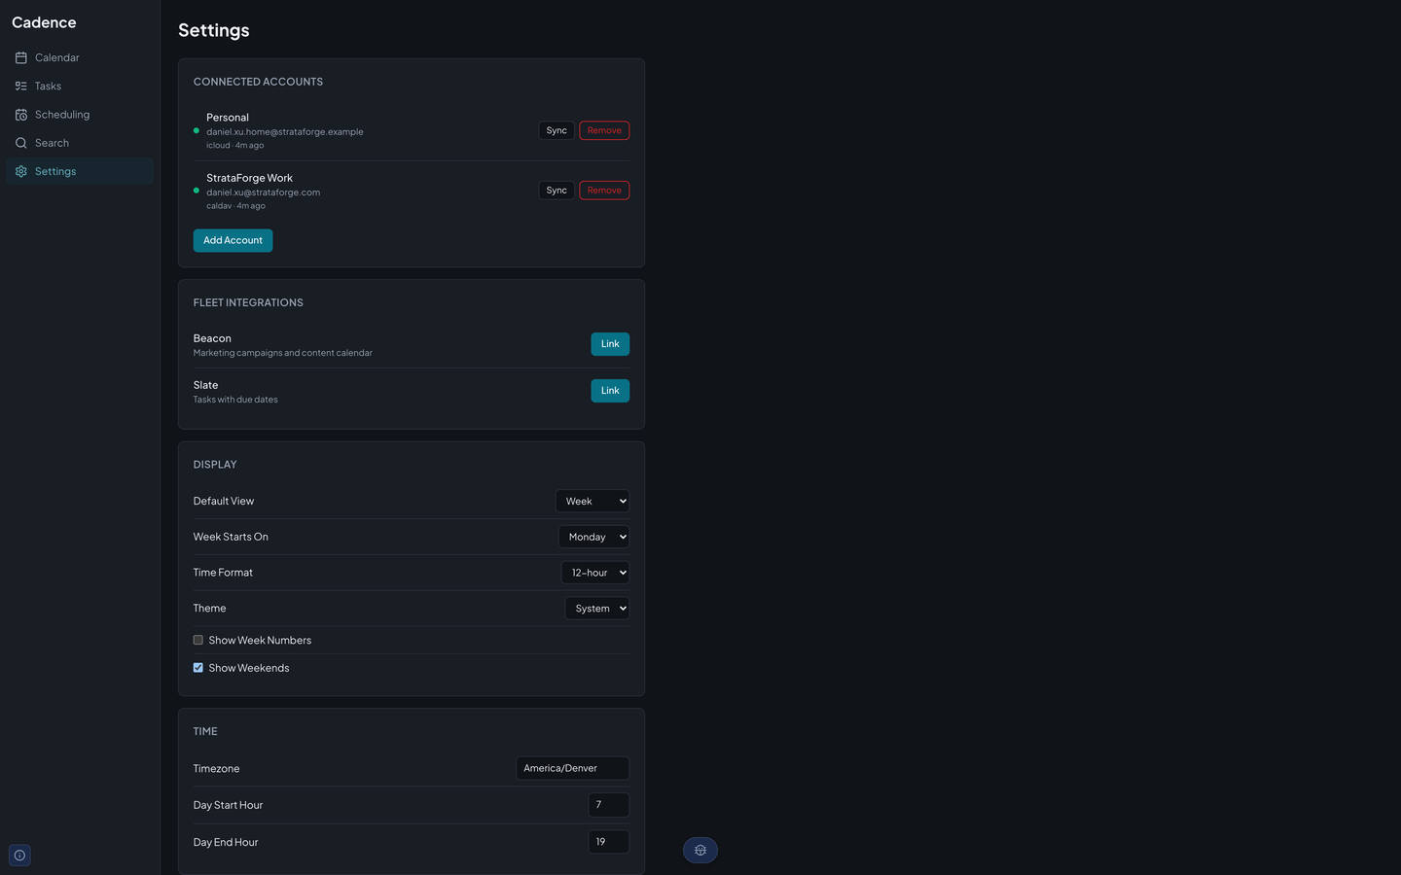Click the daniel.xu@strataforge.com email text
The width and height of the screenshot is (1401, 875).
point(263,192)
